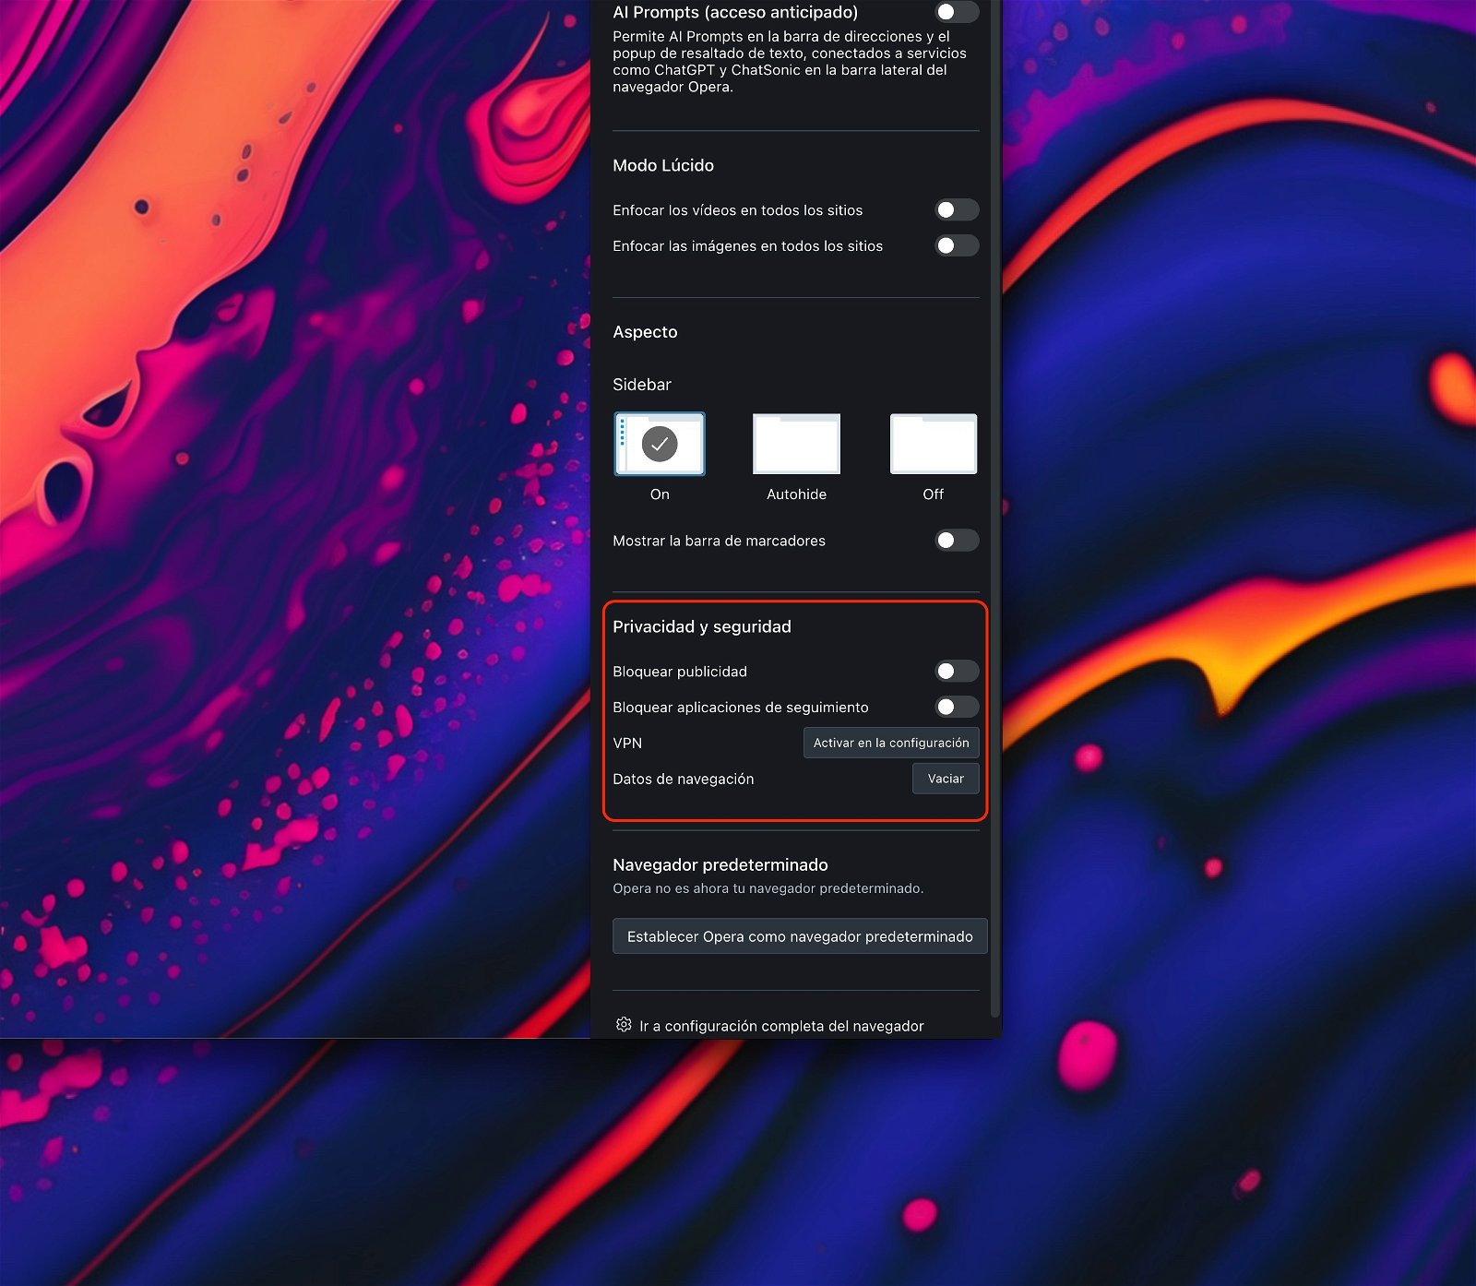Click the Navegador predeterminado heading
Image resolution: width=1476 pixels, height=1286 pixels.
[720, 864]
